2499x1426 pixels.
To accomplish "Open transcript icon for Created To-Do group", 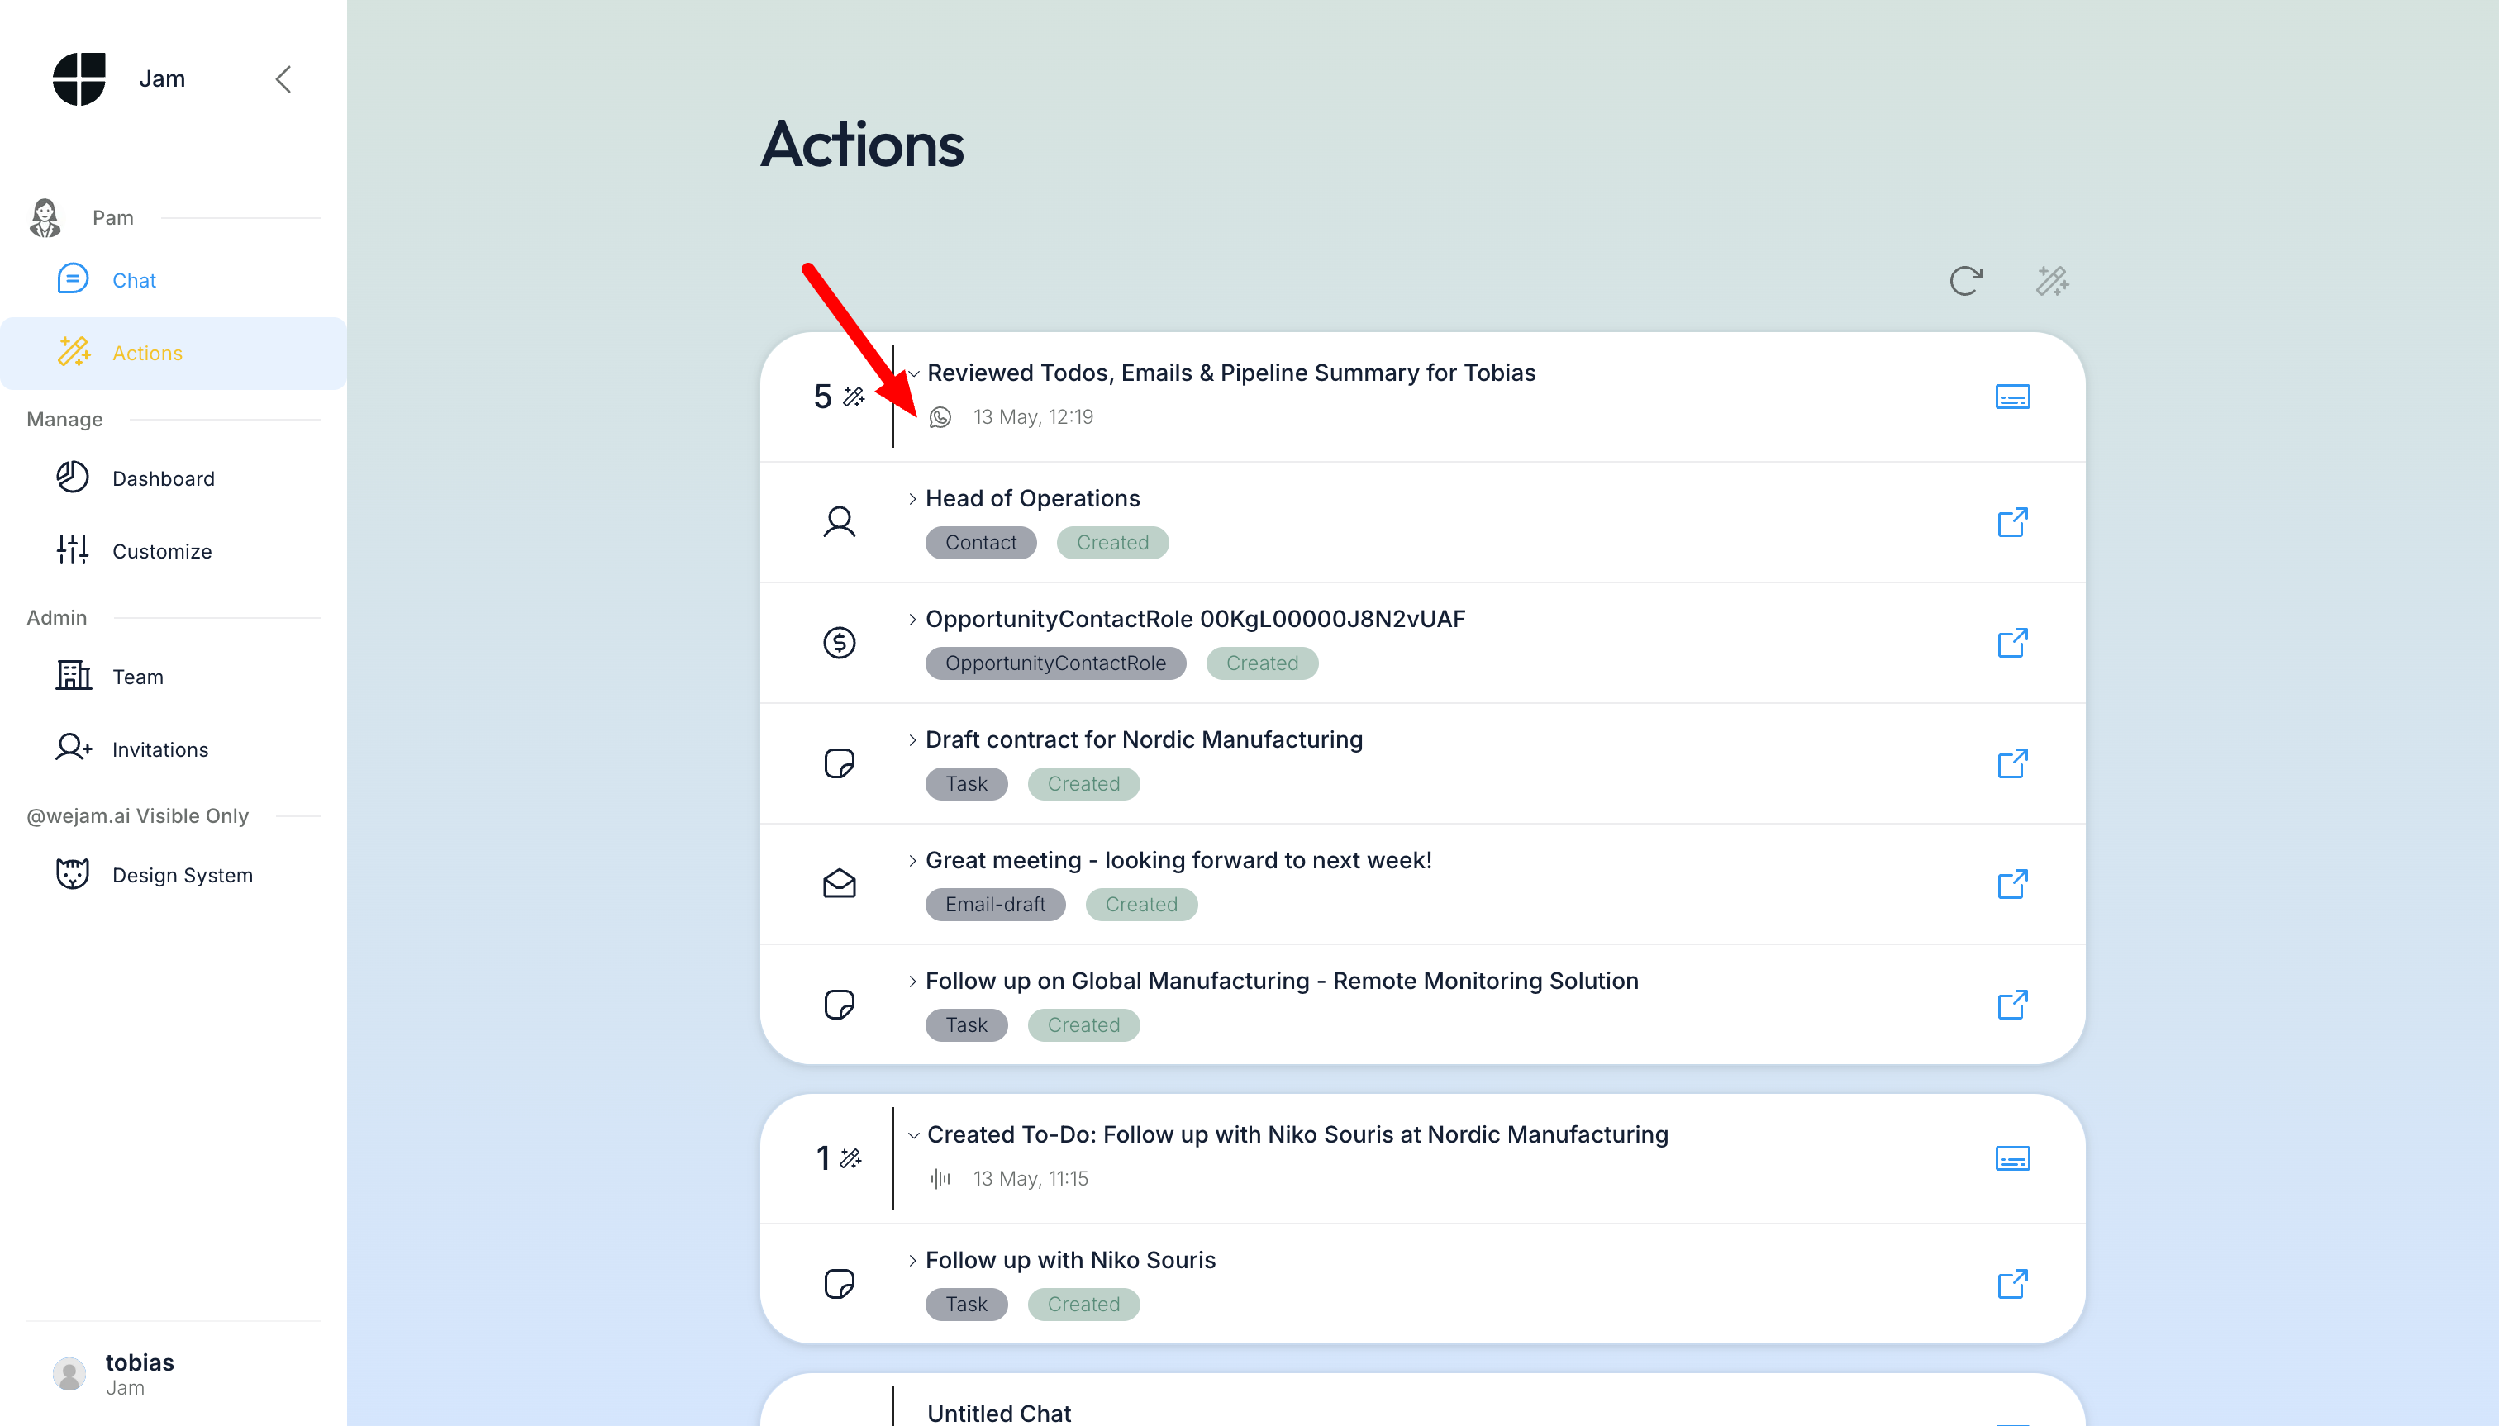I will tap(2012, 1158).
